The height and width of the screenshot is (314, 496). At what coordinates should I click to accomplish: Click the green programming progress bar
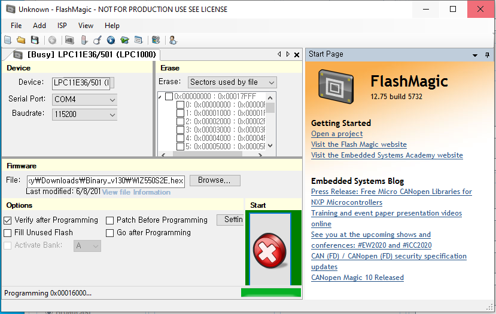[x=271, y=293]
